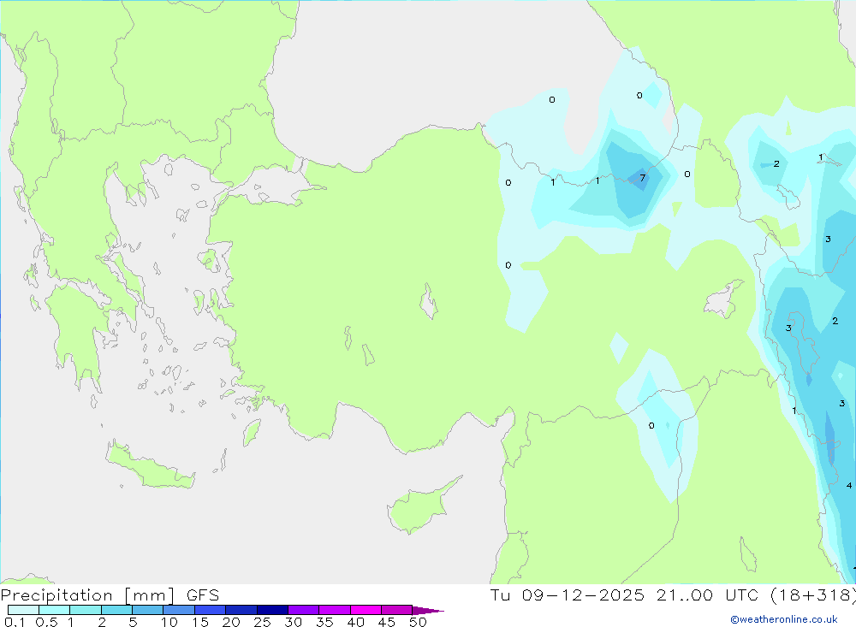
Task: Click the '(18+318)' forecast run text
Action: tap(813, 595)
